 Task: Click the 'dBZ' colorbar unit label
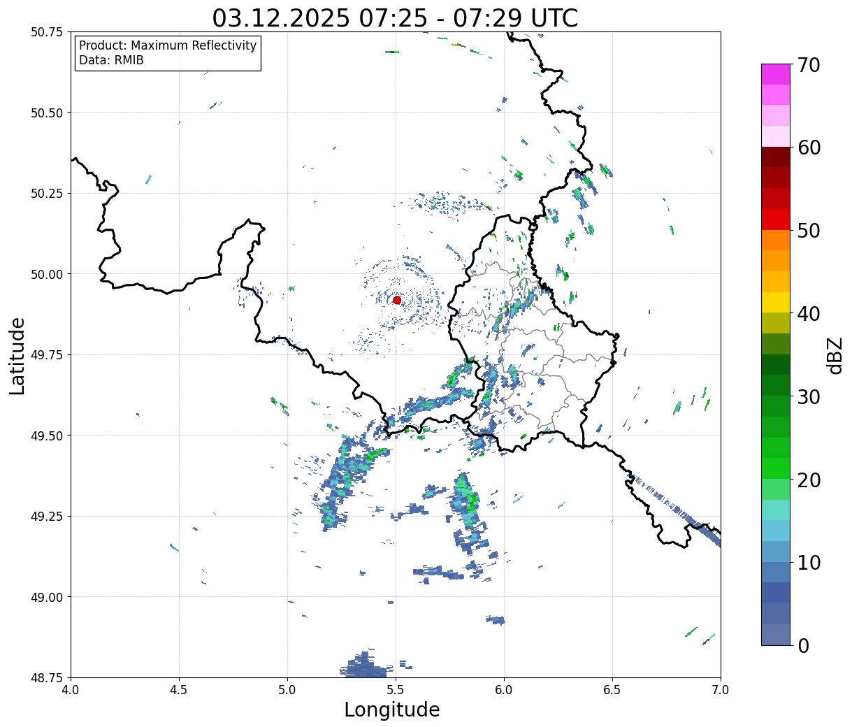[x=835, y=354]
